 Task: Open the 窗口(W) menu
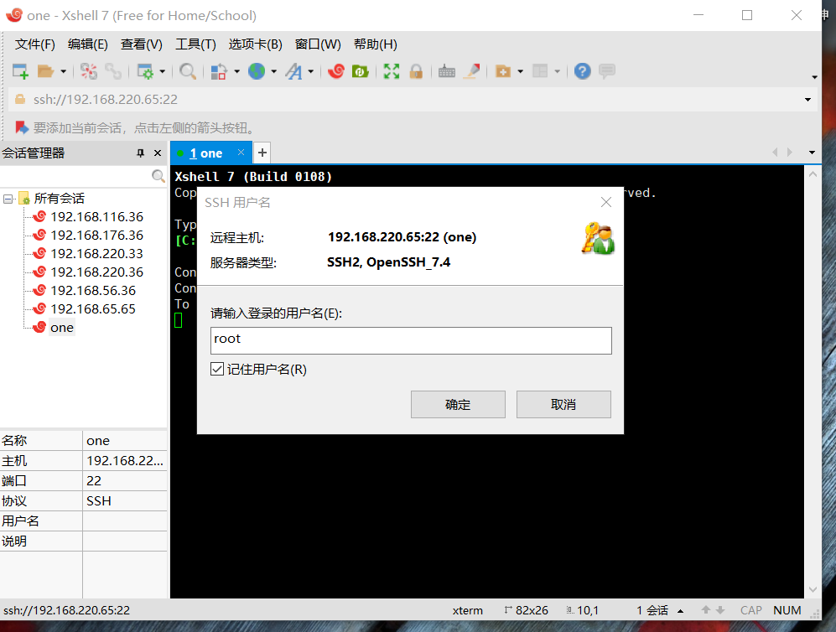tap(317, 44)
